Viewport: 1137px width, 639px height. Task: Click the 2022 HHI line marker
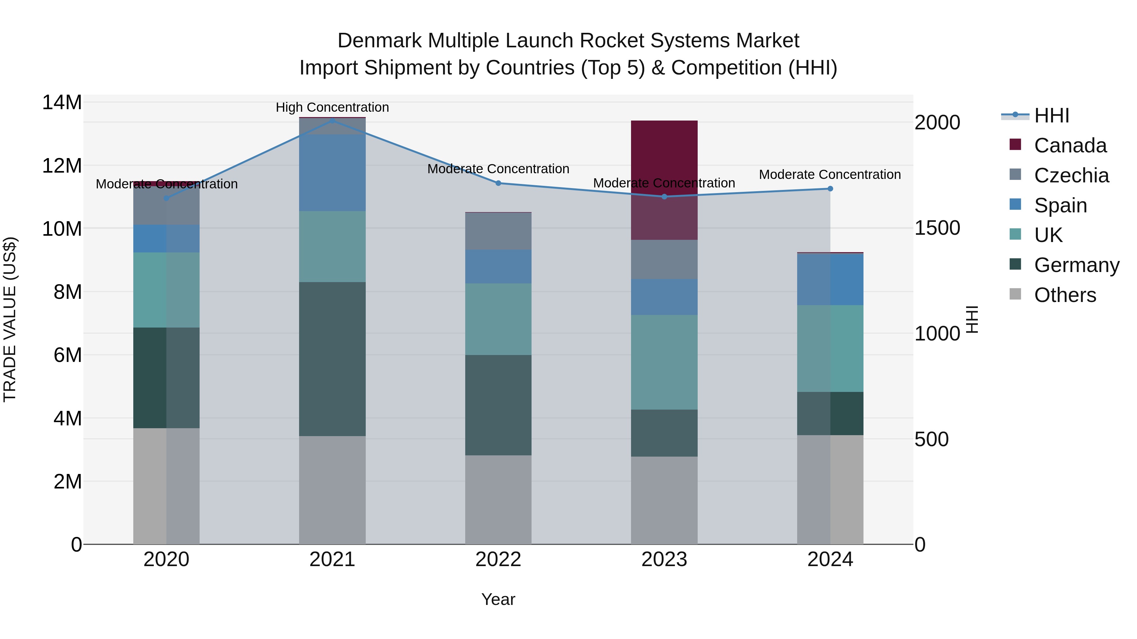coord(498,183)
